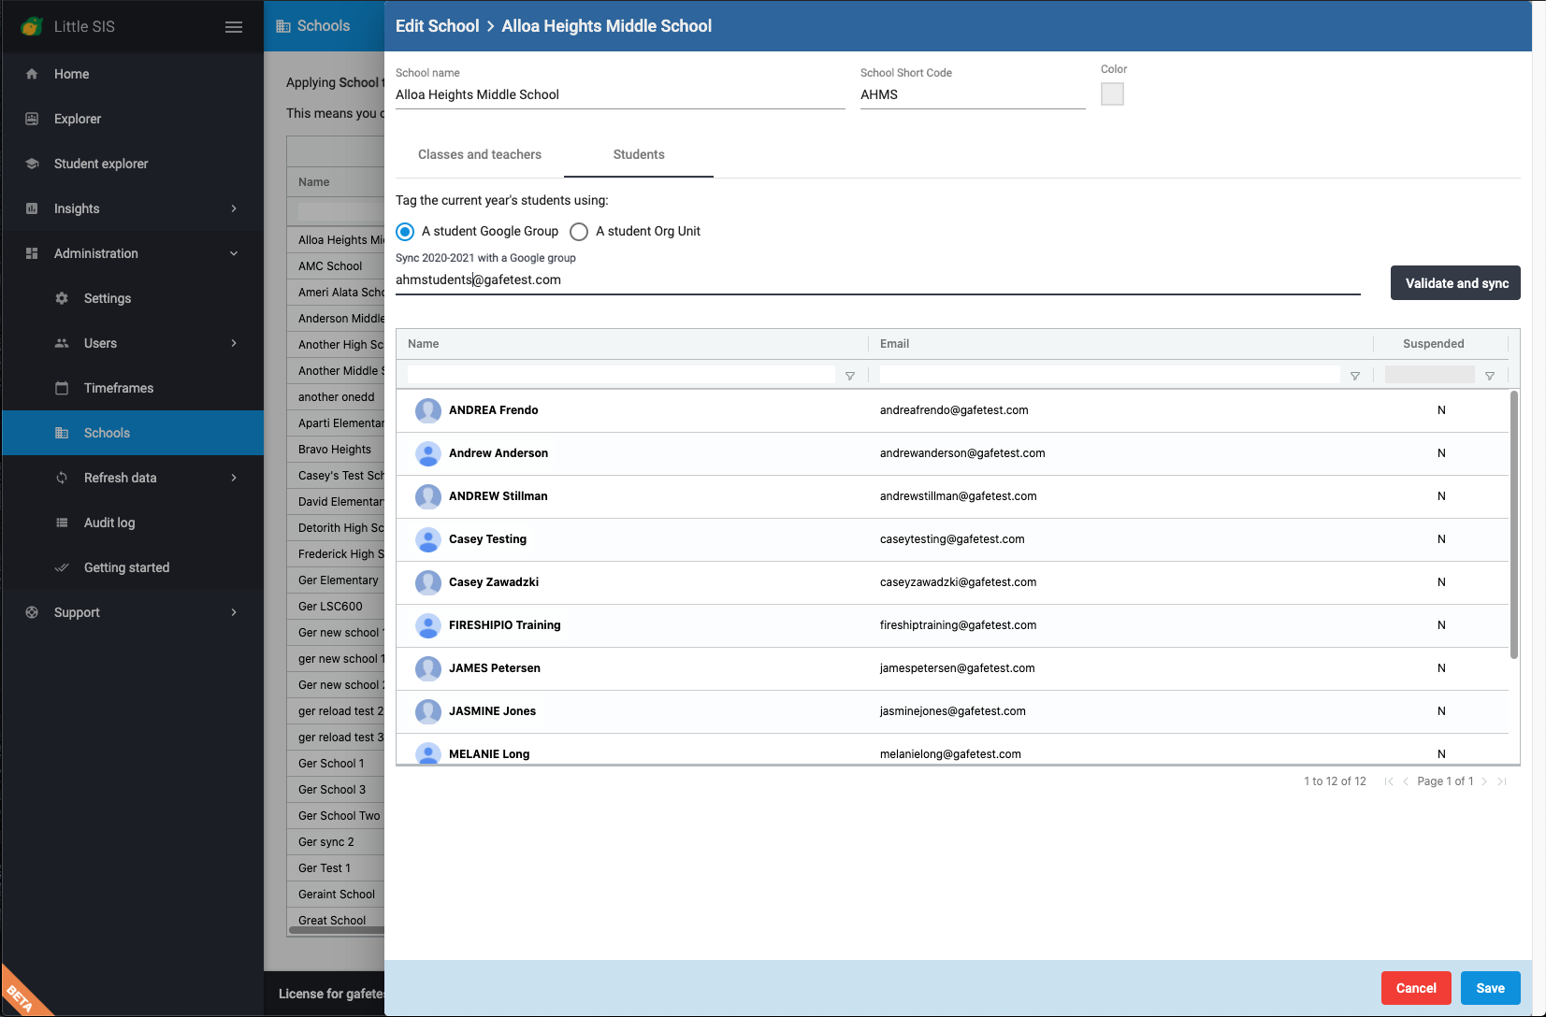Switch to Classes and teachers tab
Viewport: 1546px width, 1017px height.
point(479,154)
